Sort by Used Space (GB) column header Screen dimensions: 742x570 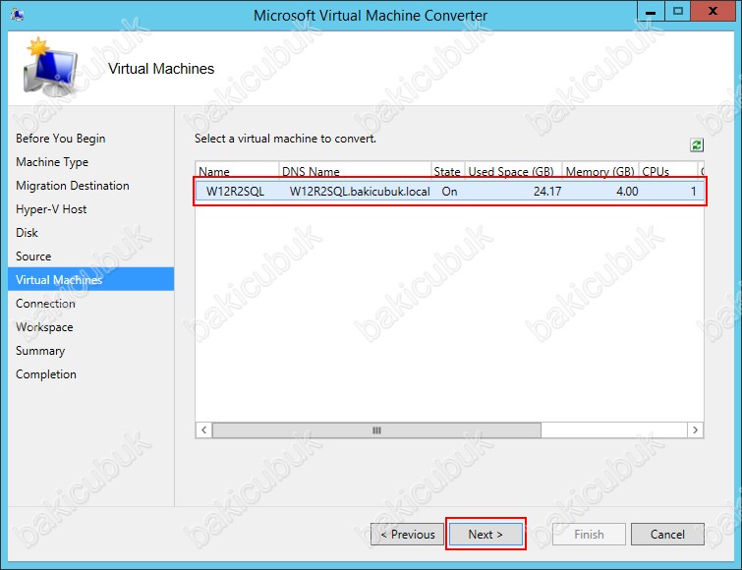tap(513, 171)
